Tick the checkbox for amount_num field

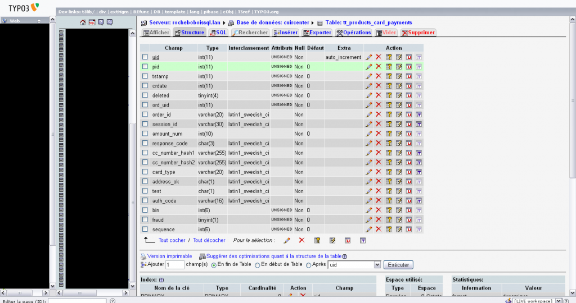pyautogui.click(x=145, y=134)
